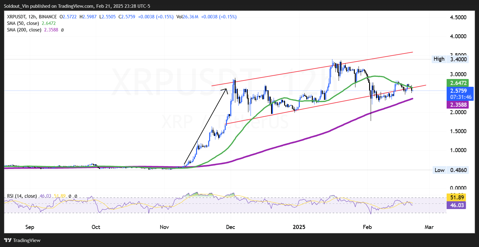
Task: Click the 3.0000 price axis label
Action: [459, 74]
